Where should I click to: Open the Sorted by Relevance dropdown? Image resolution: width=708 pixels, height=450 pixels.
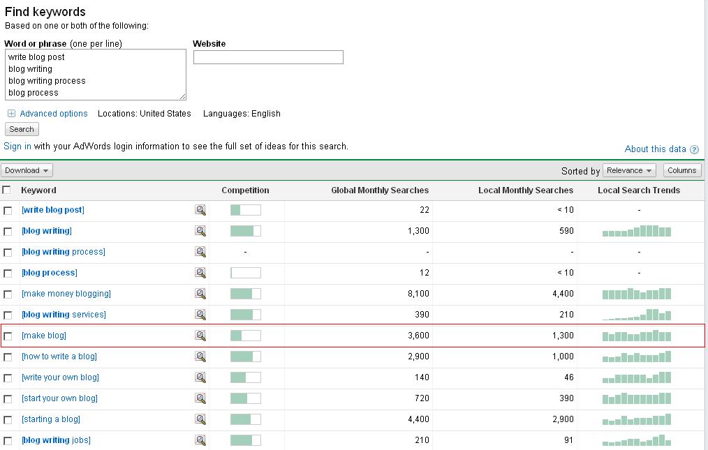coord(629,170)
